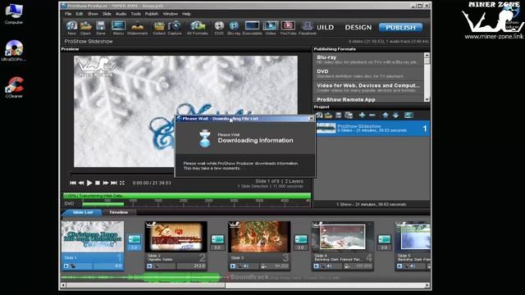The image size is (525, 295).
Task: Click the plus icon in the Project toolbar
Action: [362, 115]
